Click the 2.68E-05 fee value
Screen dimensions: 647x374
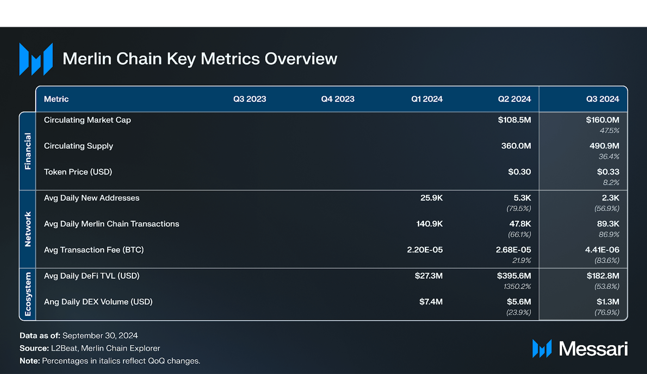(x=513, y=250)
